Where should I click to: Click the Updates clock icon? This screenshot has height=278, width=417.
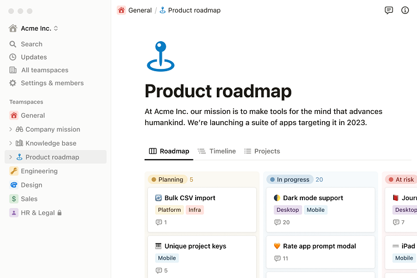click(x=13, y=57)
